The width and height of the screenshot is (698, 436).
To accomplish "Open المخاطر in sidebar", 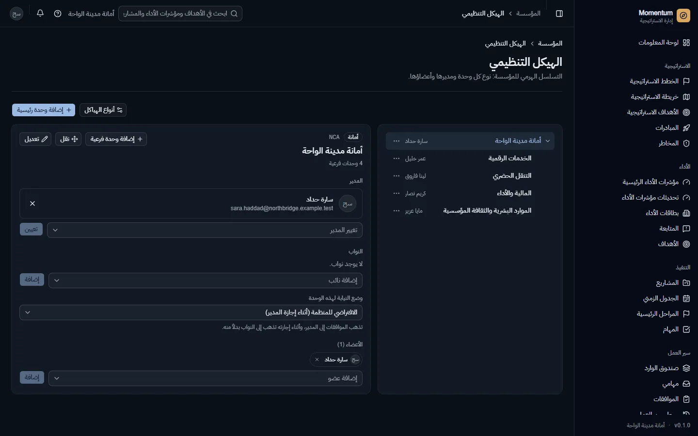I will click(x=674, y=143).
